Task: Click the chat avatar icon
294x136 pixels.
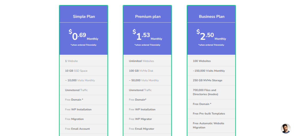Action: (285, 128)
